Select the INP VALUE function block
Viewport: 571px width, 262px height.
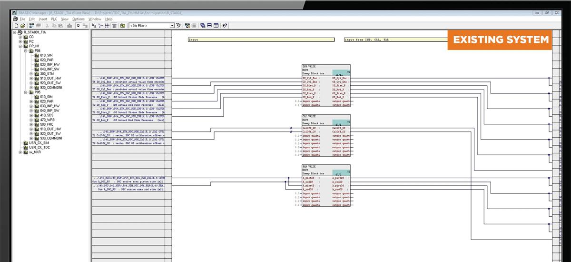[x=326, y=85]
